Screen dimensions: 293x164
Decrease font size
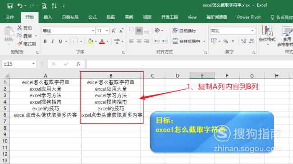(x=121, y=31)
